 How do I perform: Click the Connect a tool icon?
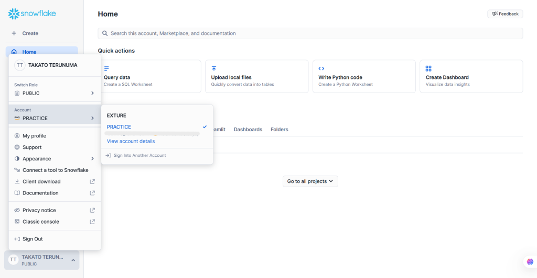[x=17, y=170]
